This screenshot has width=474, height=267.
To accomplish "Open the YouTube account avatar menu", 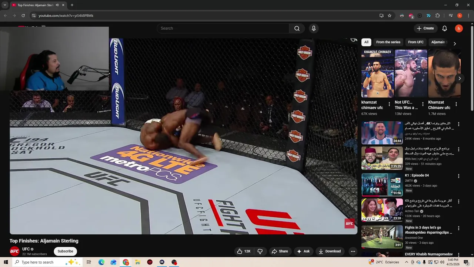I will click(x=459, y=29).
